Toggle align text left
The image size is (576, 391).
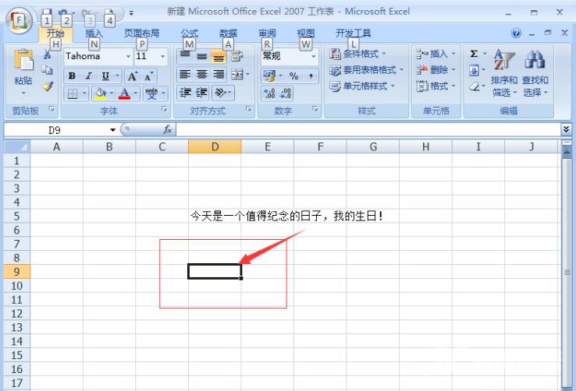point(185,75)
